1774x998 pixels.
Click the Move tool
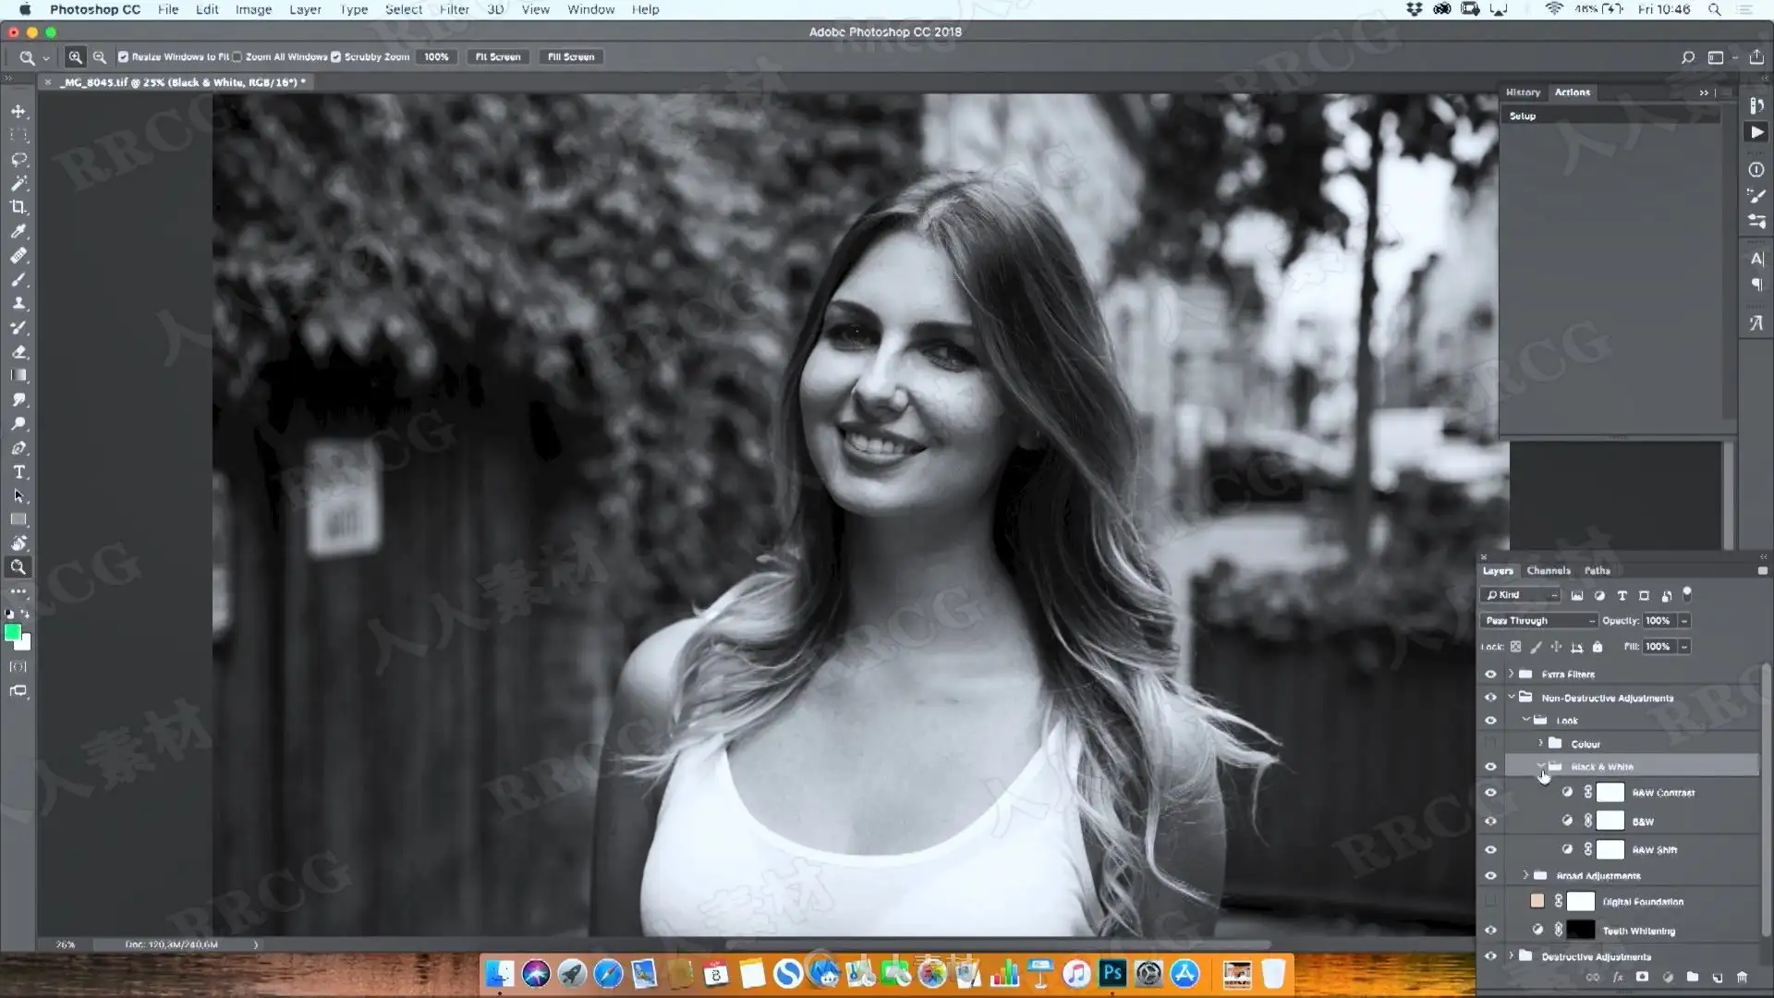tap(18, 111)
